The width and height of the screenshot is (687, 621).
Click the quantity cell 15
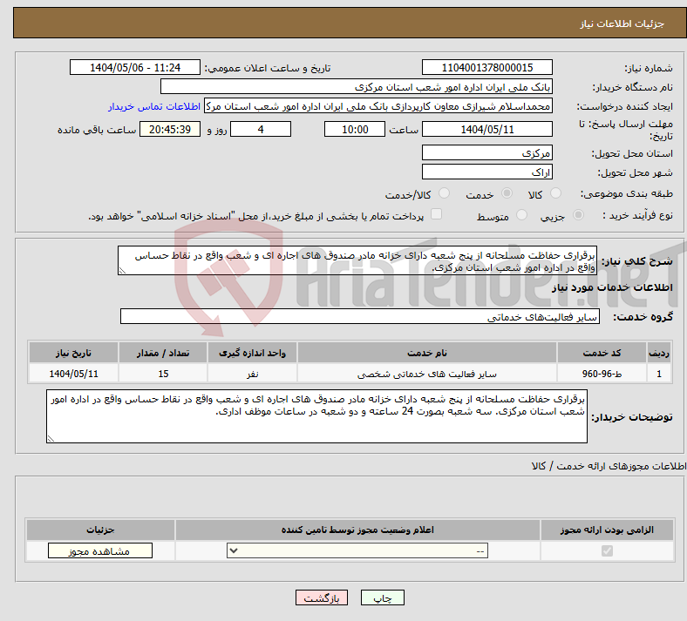(162, 374)
